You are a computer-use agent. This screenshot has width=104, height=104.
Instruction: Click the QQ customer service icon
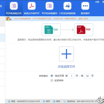point(9,101)
